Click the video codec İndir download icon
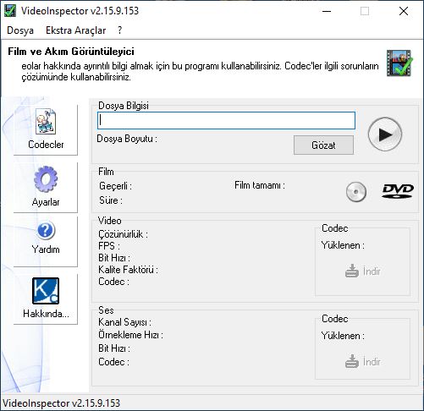The width and height of the screenshot is (424, 411). click(x=352, y=271)
